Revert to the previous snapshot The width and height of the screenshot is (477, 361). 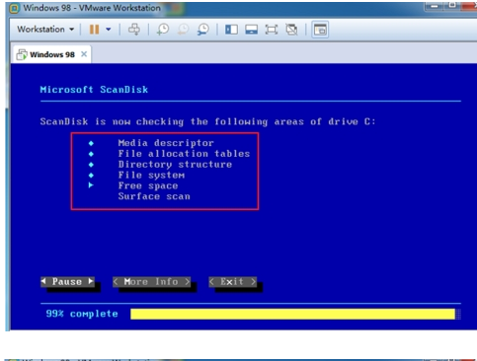pos(183,30)
